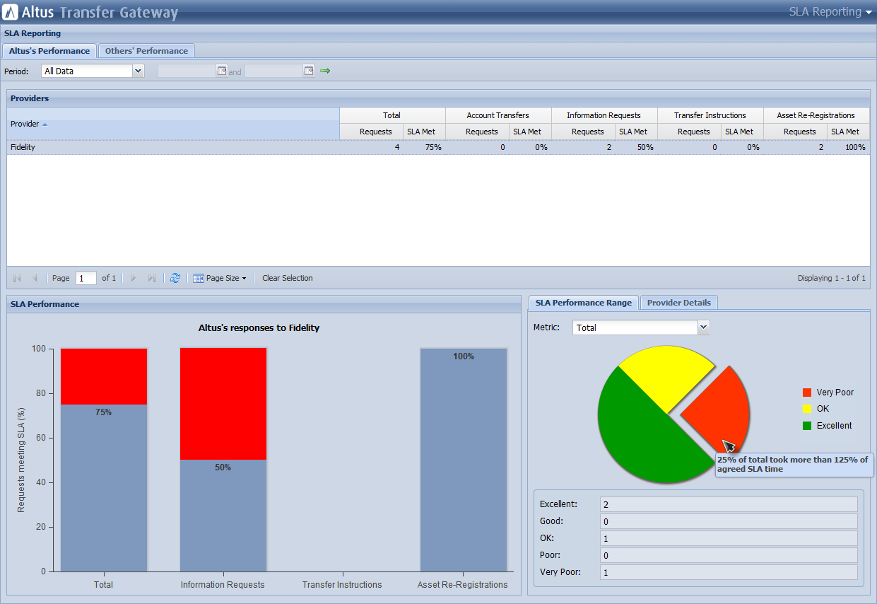Click the Altus logo icon in header
The height and width of the screenshot is (604, 877).
(11, 12)
